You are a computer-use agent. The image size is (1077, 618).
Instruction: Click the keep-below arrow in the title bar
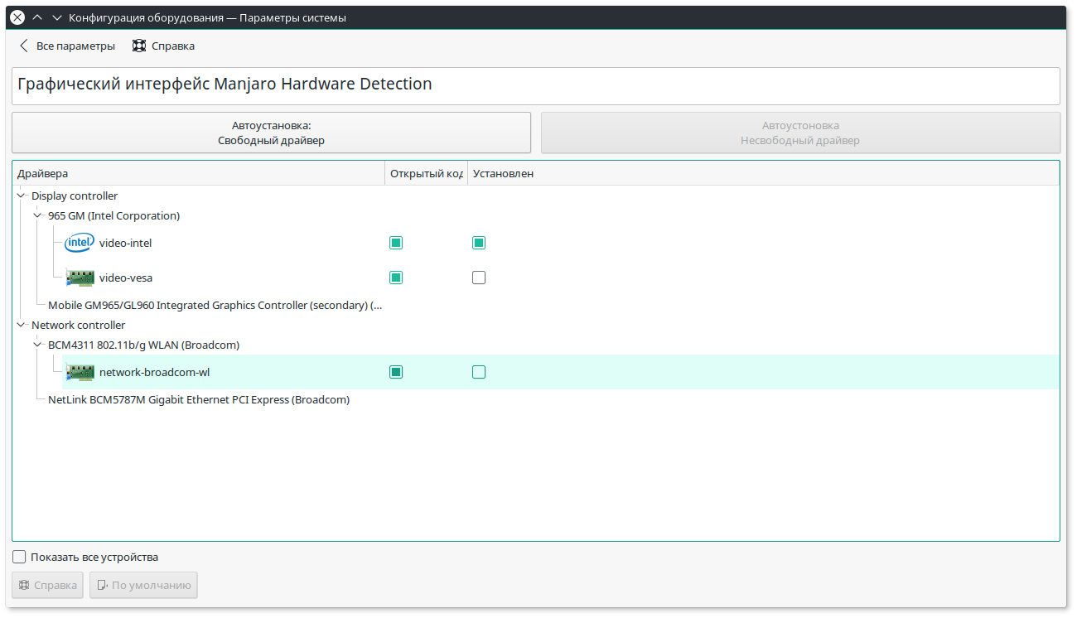pos(56,17)
